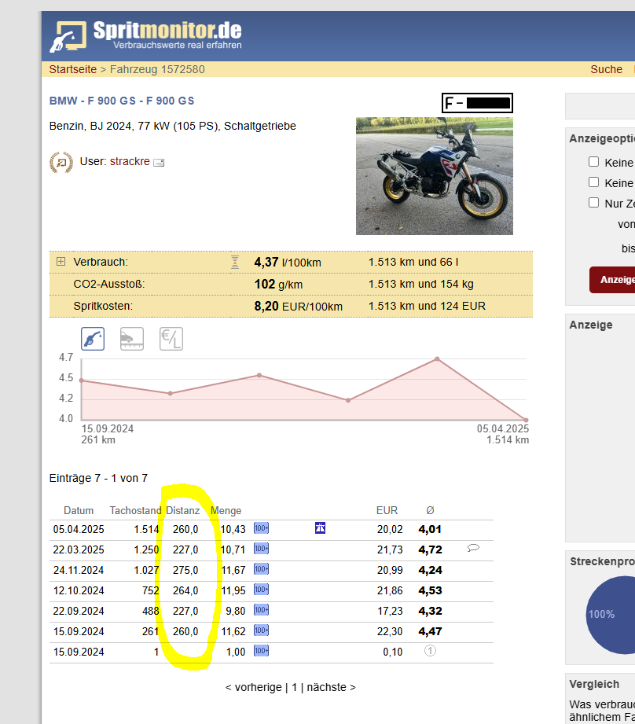Go to '< vorherige' page of entries

coord(253,687)
